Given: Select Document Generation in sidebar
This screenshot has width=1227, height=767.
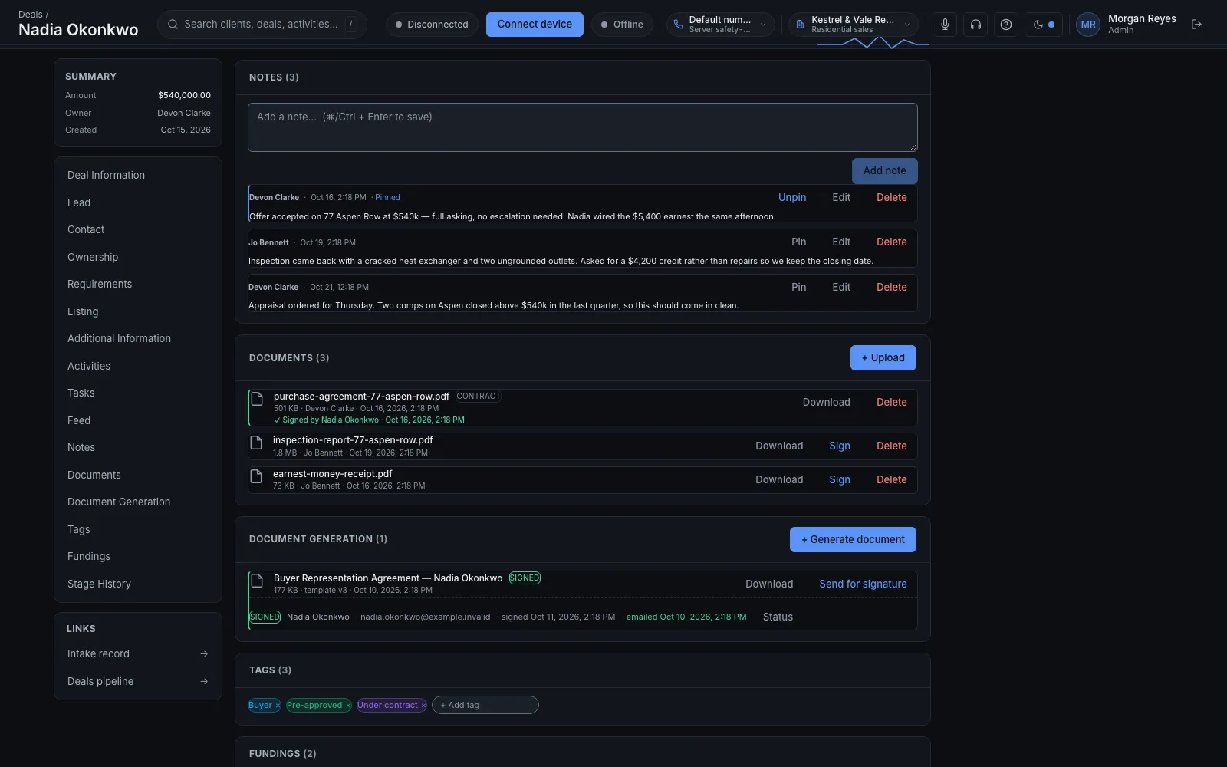Looking at the screenshot, I should (138, 502).
